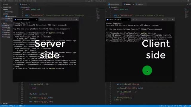191x107 pixels.
Task: Split the editor using the split icon
Action: [190, 4]
